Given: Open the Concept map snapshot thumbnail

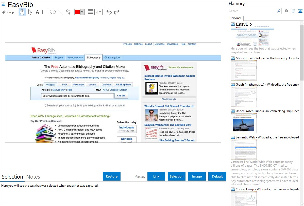Looking at the screenshot, I should pos(244,199).
